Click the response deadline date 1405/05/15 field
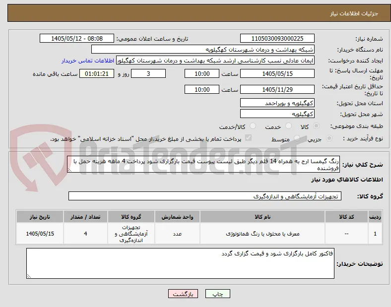 277,73
